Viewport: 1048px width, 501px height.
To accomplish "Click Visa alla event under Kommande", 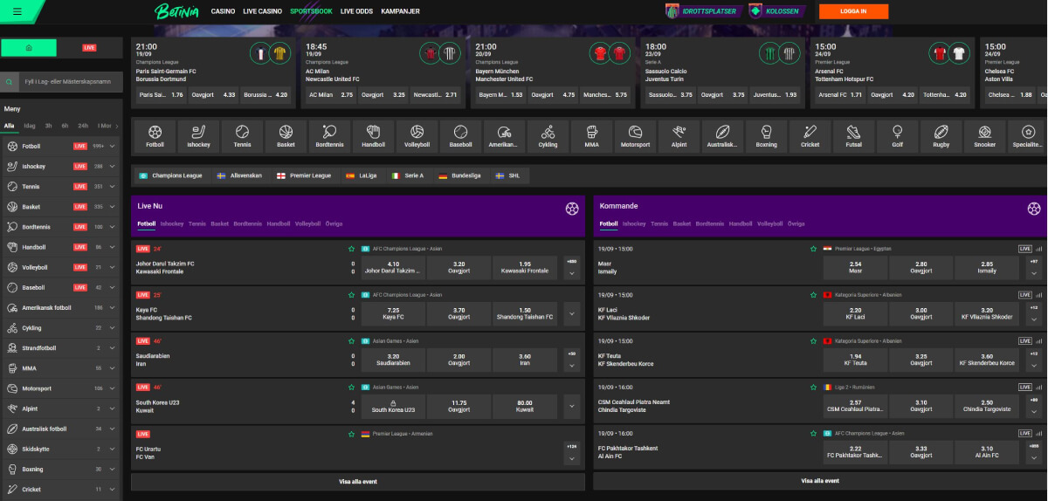I will (820, 481).
